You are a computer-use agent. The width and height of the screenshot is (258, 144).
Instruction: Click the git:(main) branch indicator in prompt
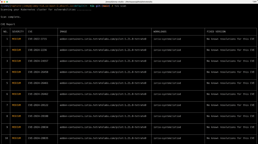pyautogui.click(x=103, y=6)
